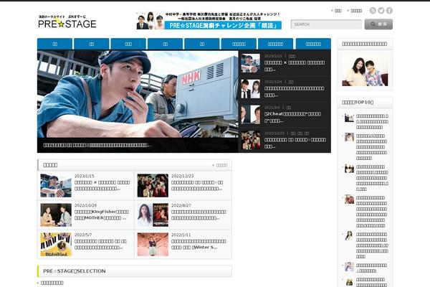The image size is (430, 287).
Task: Open the 2Cheat article in dark slider list
Action: [292, 117]
